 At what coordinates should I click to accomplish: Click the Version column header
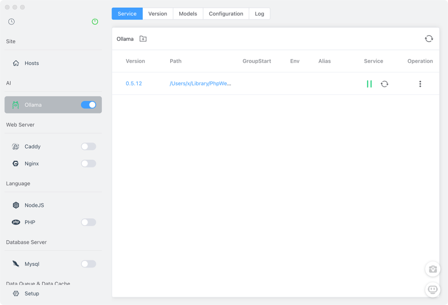(x=135, y=61)
